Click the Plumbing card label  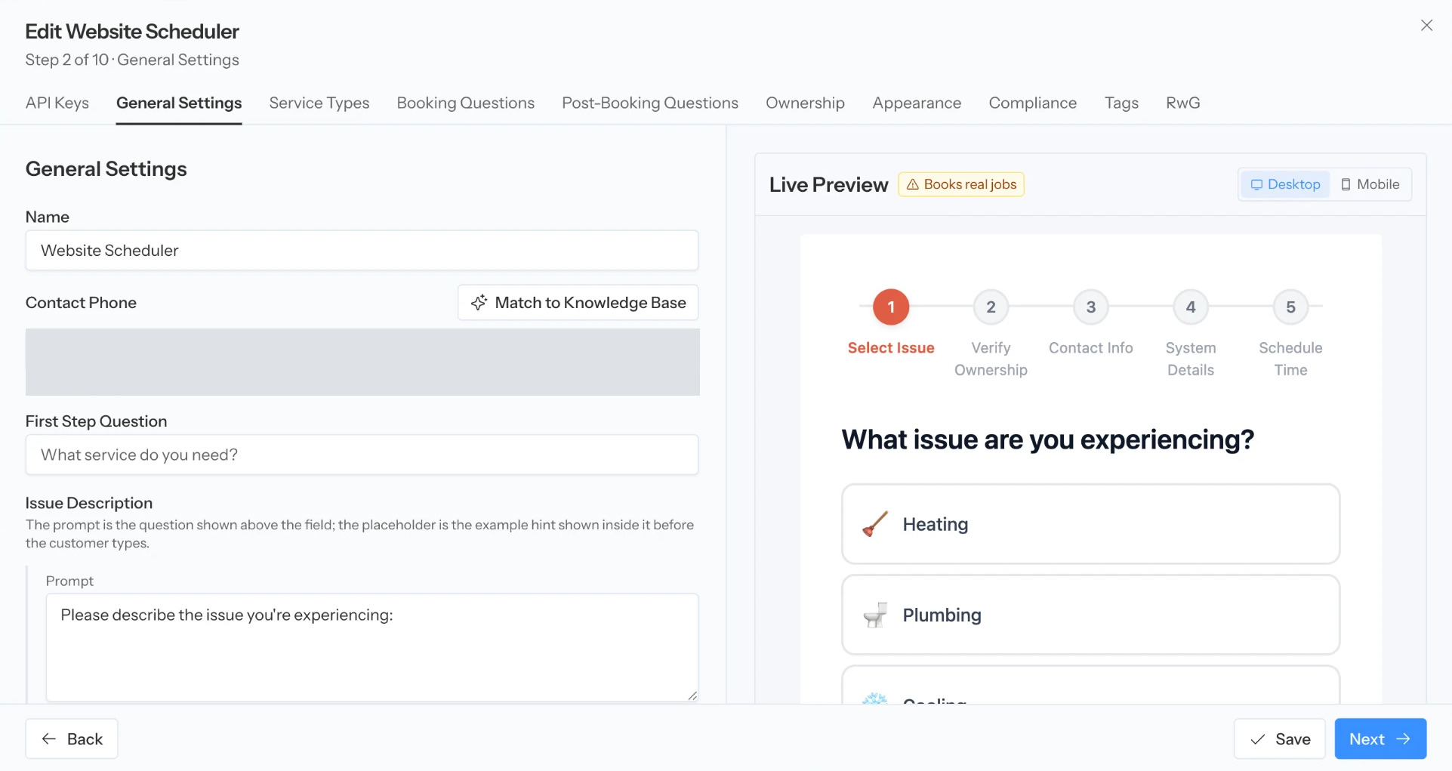coord(942,615)
